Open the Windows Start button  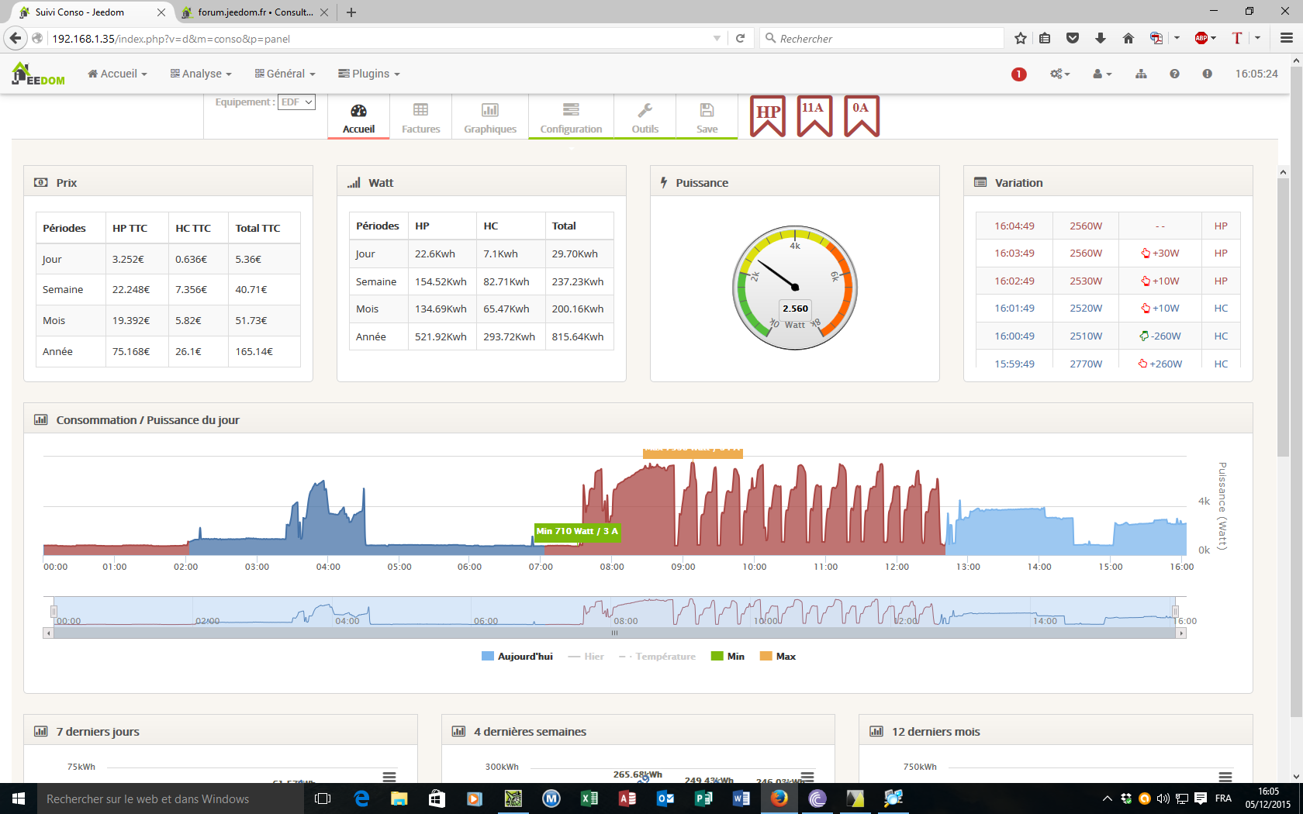(x=19, y=798)
